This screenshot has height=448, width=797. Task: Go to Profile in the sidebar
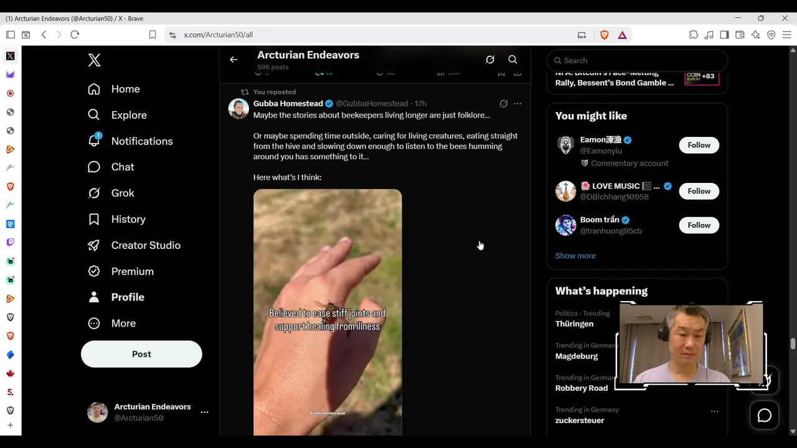coord(116,297)
